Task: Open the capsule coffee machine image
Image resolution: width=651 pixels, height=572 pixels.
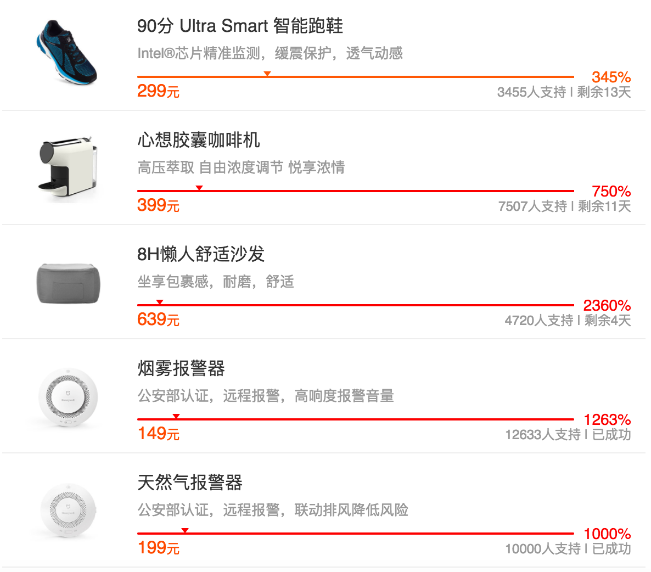Action: (x=68, y=167)
